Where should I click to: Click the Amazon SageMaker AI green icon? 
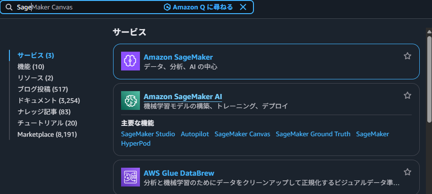coord(130,101)
